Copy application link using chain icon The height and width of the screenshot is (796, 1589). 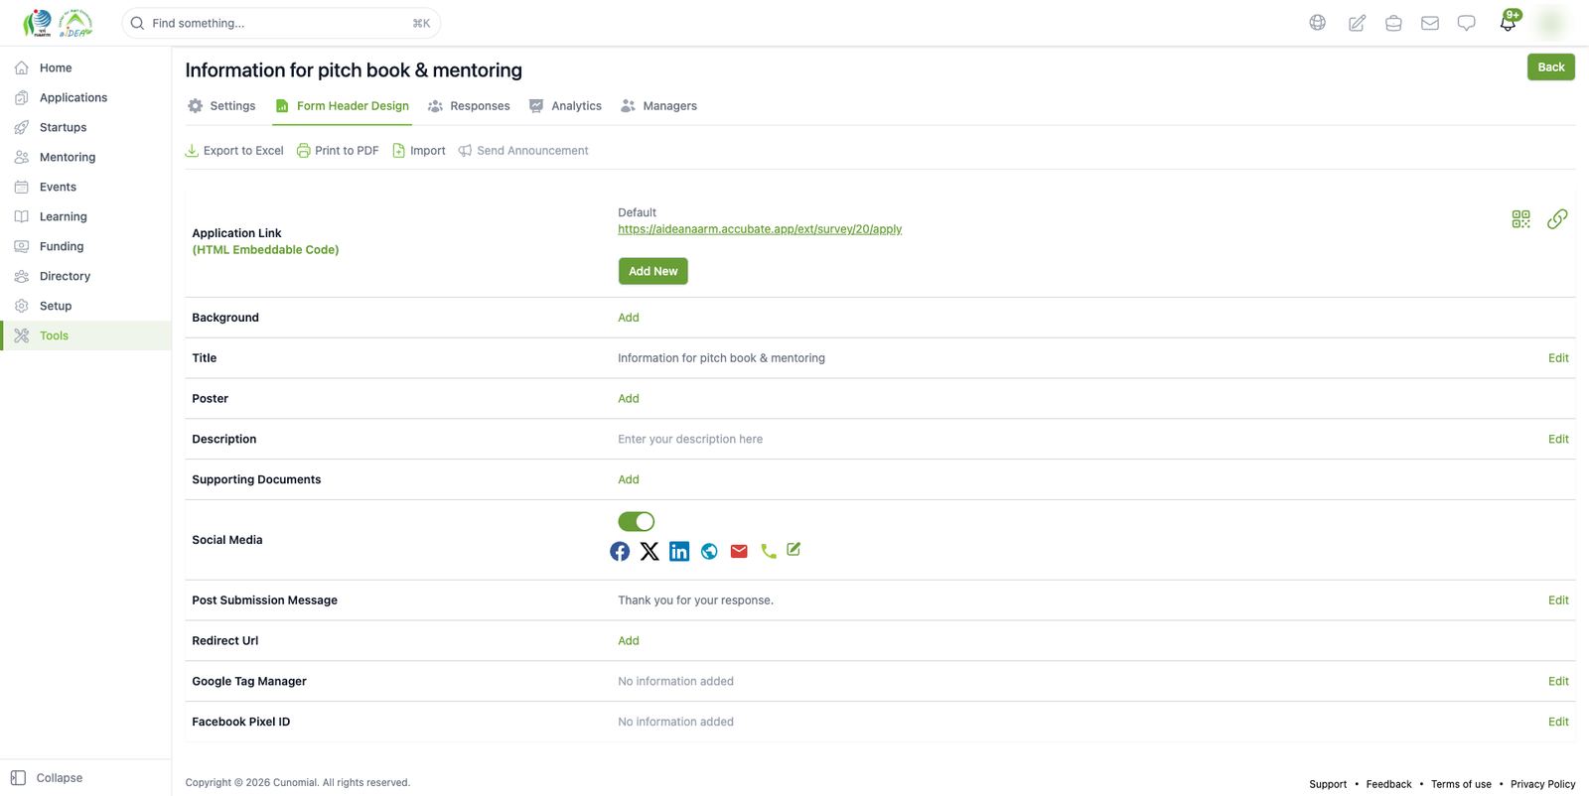point(1557,219)
